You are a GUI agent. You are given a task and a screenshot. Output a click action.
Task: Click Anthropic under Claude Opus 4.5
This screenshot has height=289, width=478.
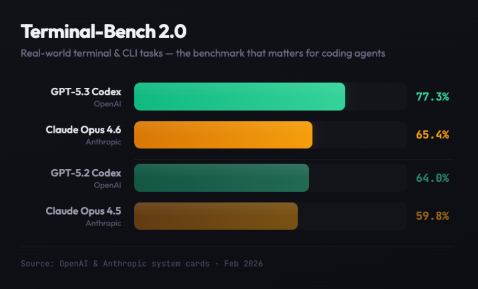point(104,223)
